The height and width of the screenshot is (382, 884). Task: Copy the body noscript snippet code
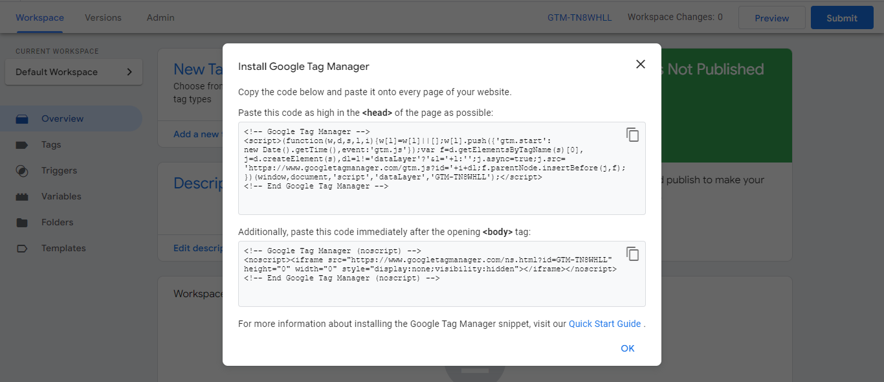(x=633, y=254)
